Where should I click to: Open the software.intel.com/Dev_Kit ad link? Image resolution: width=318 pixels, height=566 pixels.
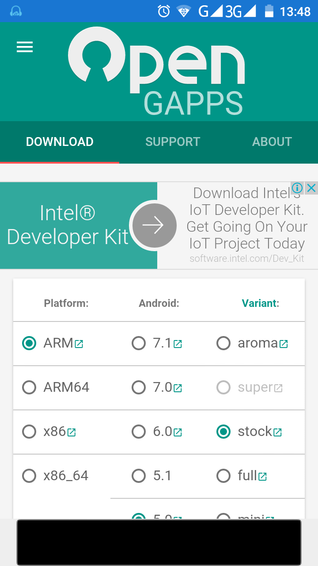pos(247,259)
